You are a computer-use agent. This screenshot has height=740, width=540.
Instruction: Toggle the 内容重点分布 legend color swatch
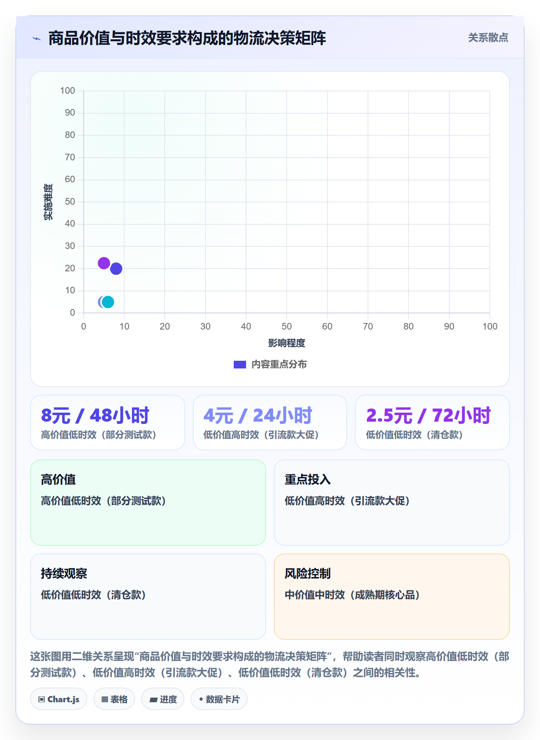pos(240,365)
